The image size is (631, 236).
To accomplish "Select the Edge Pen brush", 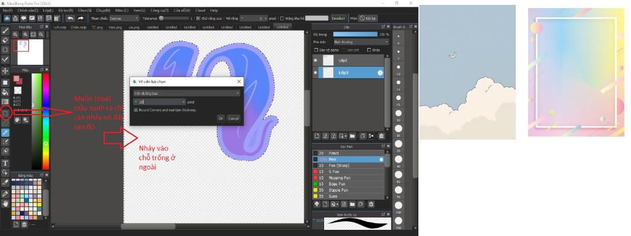I will [349, 184].
